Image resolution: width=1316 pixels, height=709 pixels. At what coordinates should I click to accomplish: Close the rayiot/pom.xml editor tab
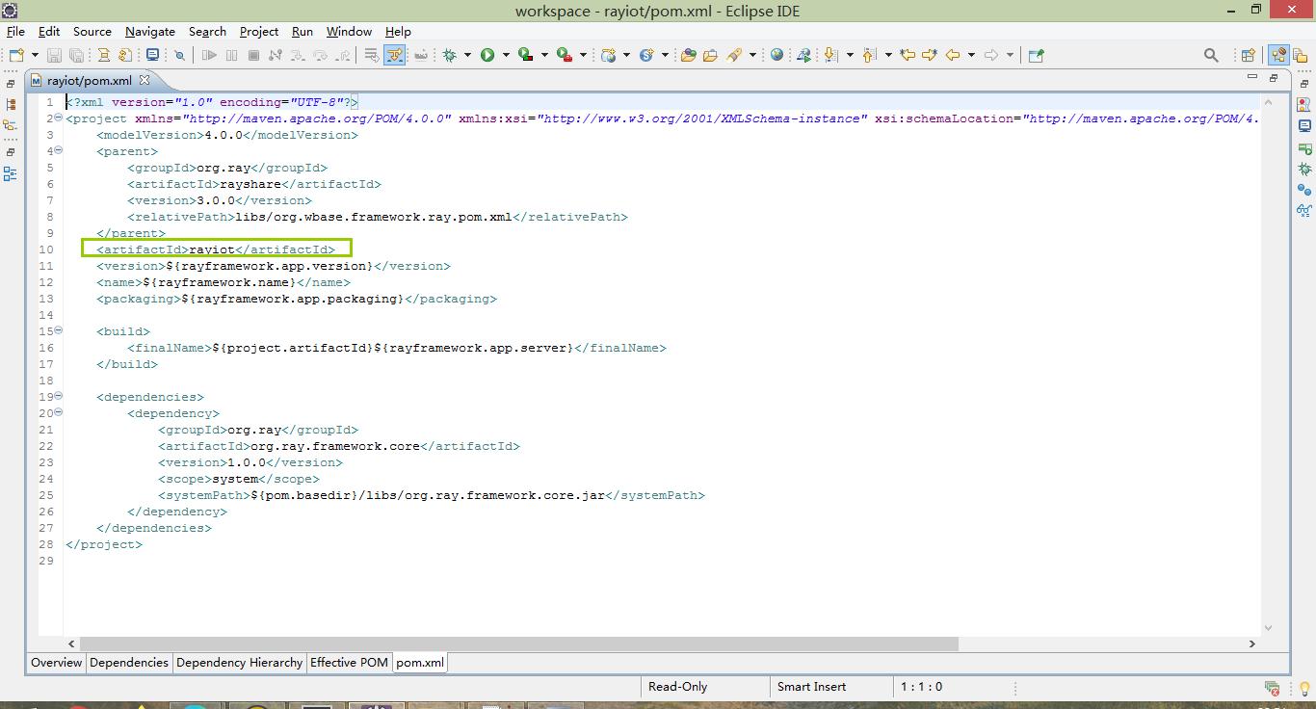(x=145, y=80)
